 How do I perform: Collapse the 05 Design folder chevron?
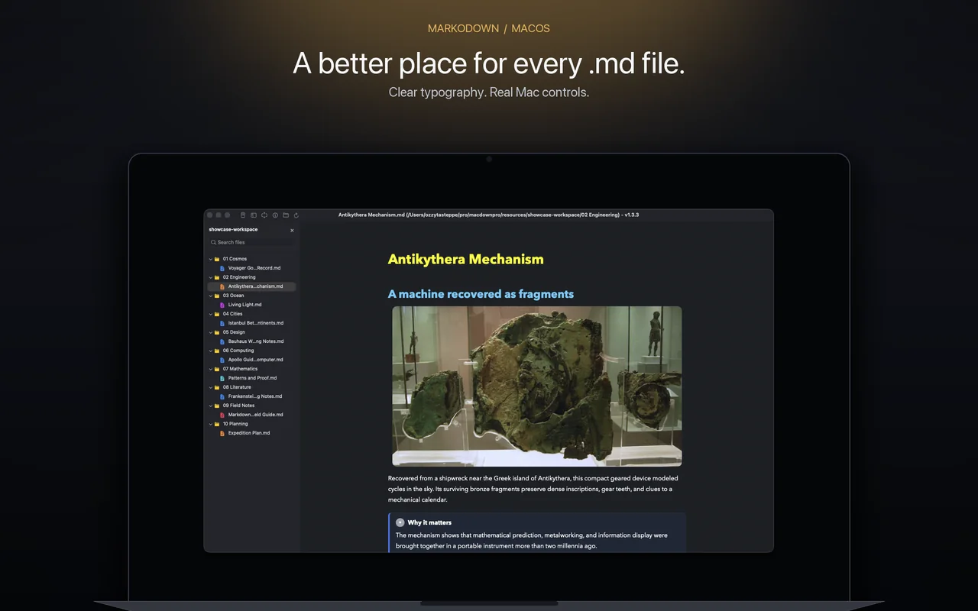click(210, 332)
